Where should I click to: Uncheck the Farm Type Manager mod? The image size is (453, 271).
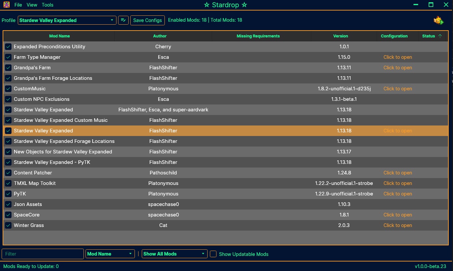click(x=8, y=57)
